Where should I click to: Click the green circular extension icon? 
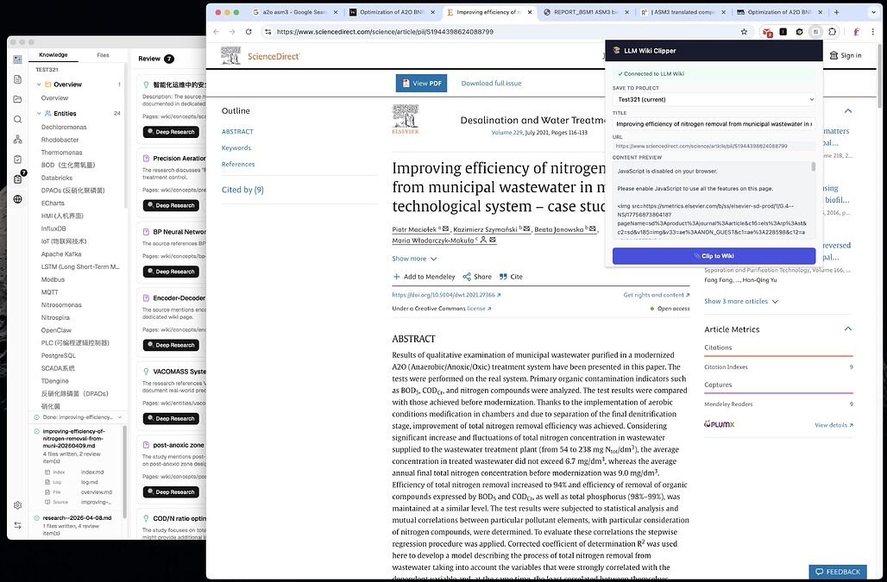coord(799,32)
